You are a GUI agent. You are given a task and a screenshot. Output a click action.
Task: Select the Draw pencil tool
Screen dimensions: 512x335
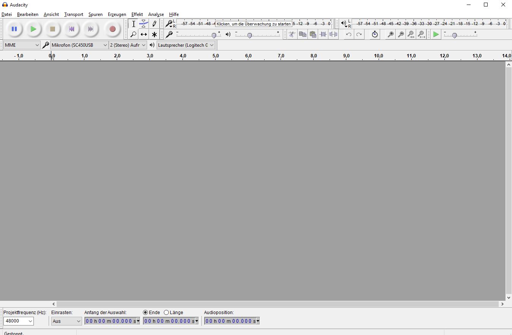(154, 24)
